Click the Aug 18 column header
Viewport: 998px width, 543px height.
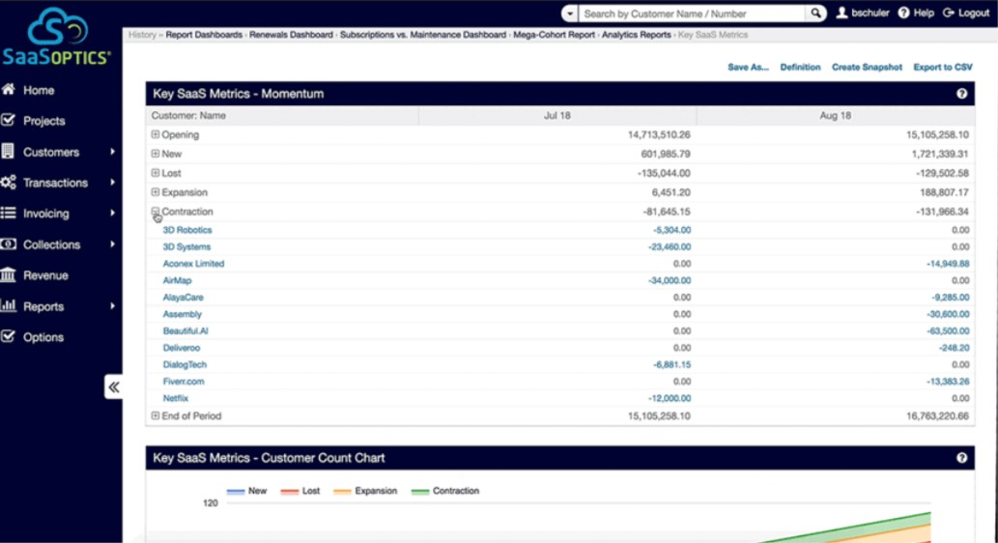(x=835, y=116)
